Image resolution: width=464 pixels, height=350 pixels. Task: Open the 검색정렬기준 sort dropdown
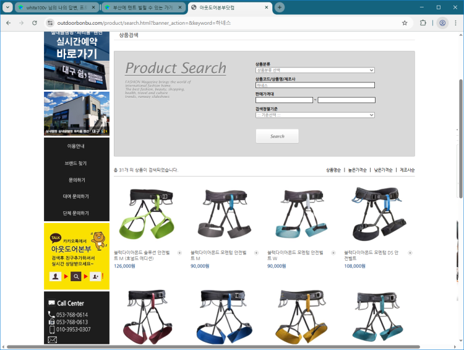[x=315, y=115]
